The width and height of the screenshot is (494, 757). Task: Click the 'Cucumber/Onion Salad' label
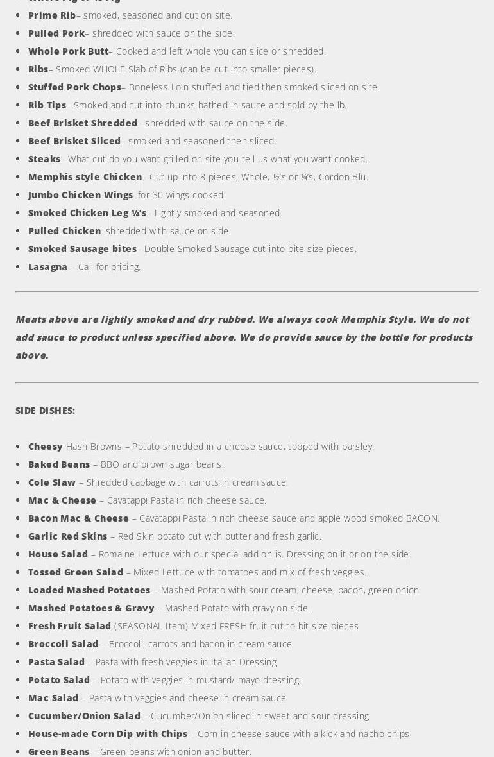tap(84, 715)
